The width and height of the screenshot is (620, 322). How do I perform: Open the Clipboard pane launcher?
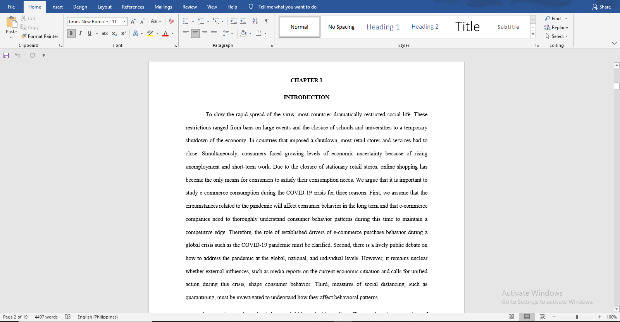[61, 45]
